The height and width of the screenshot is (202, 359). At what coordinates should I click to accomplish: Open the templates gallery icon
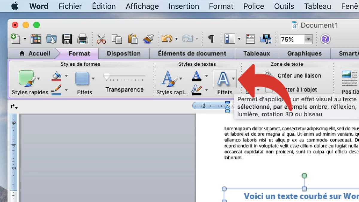click(x=36, y=39)
